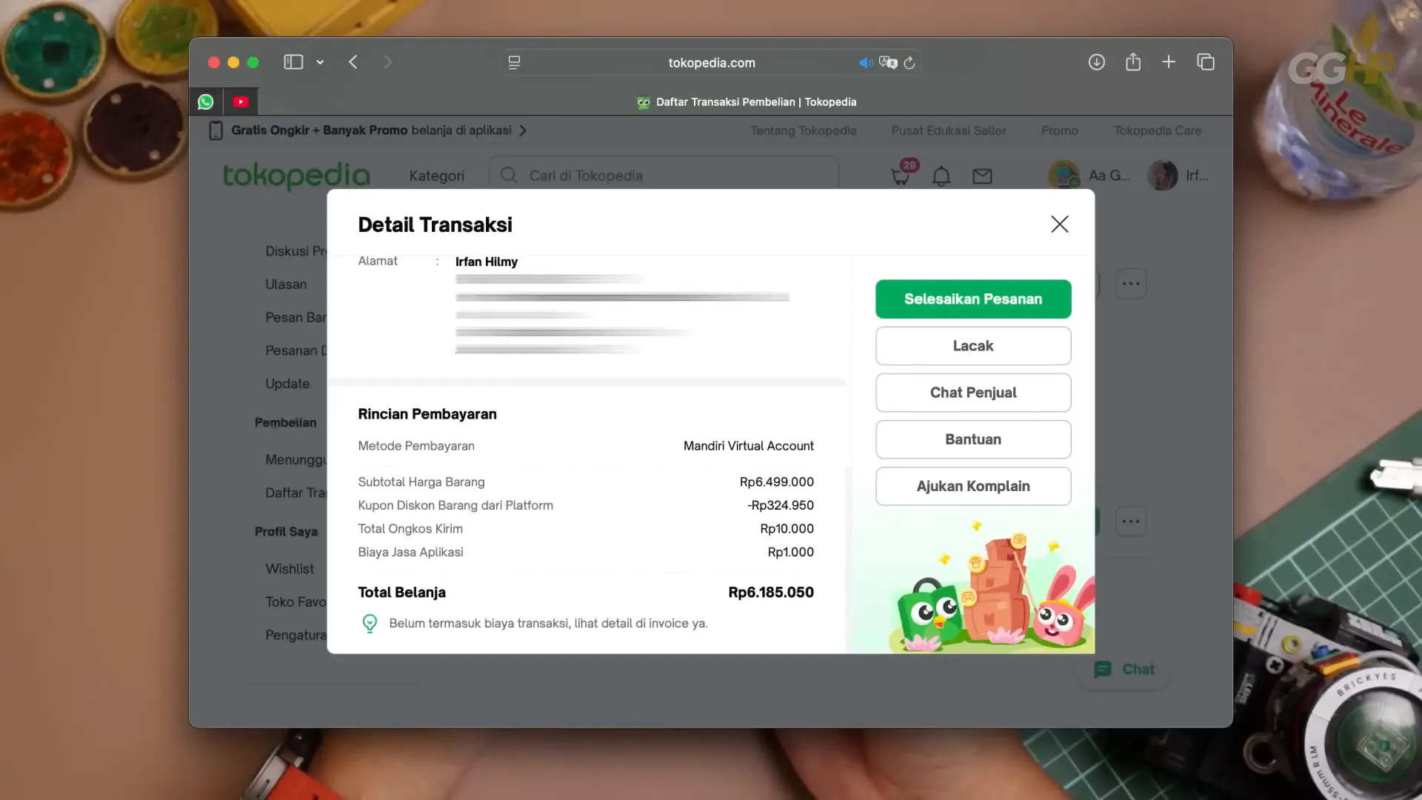Open the floating Chat button
The image size is (1422, 800).
pyautogui.click(x=1124, y=670)
